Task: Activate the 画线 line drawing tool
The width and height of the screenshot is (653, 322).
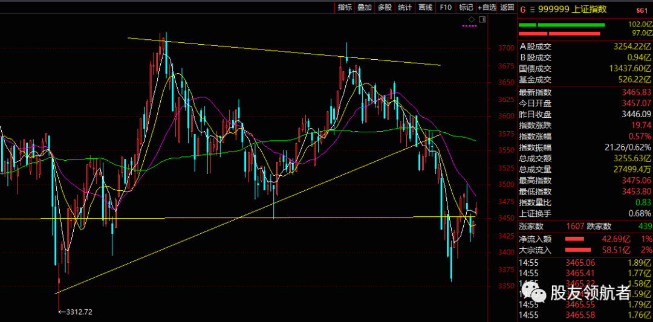Action: coord(425,7)
